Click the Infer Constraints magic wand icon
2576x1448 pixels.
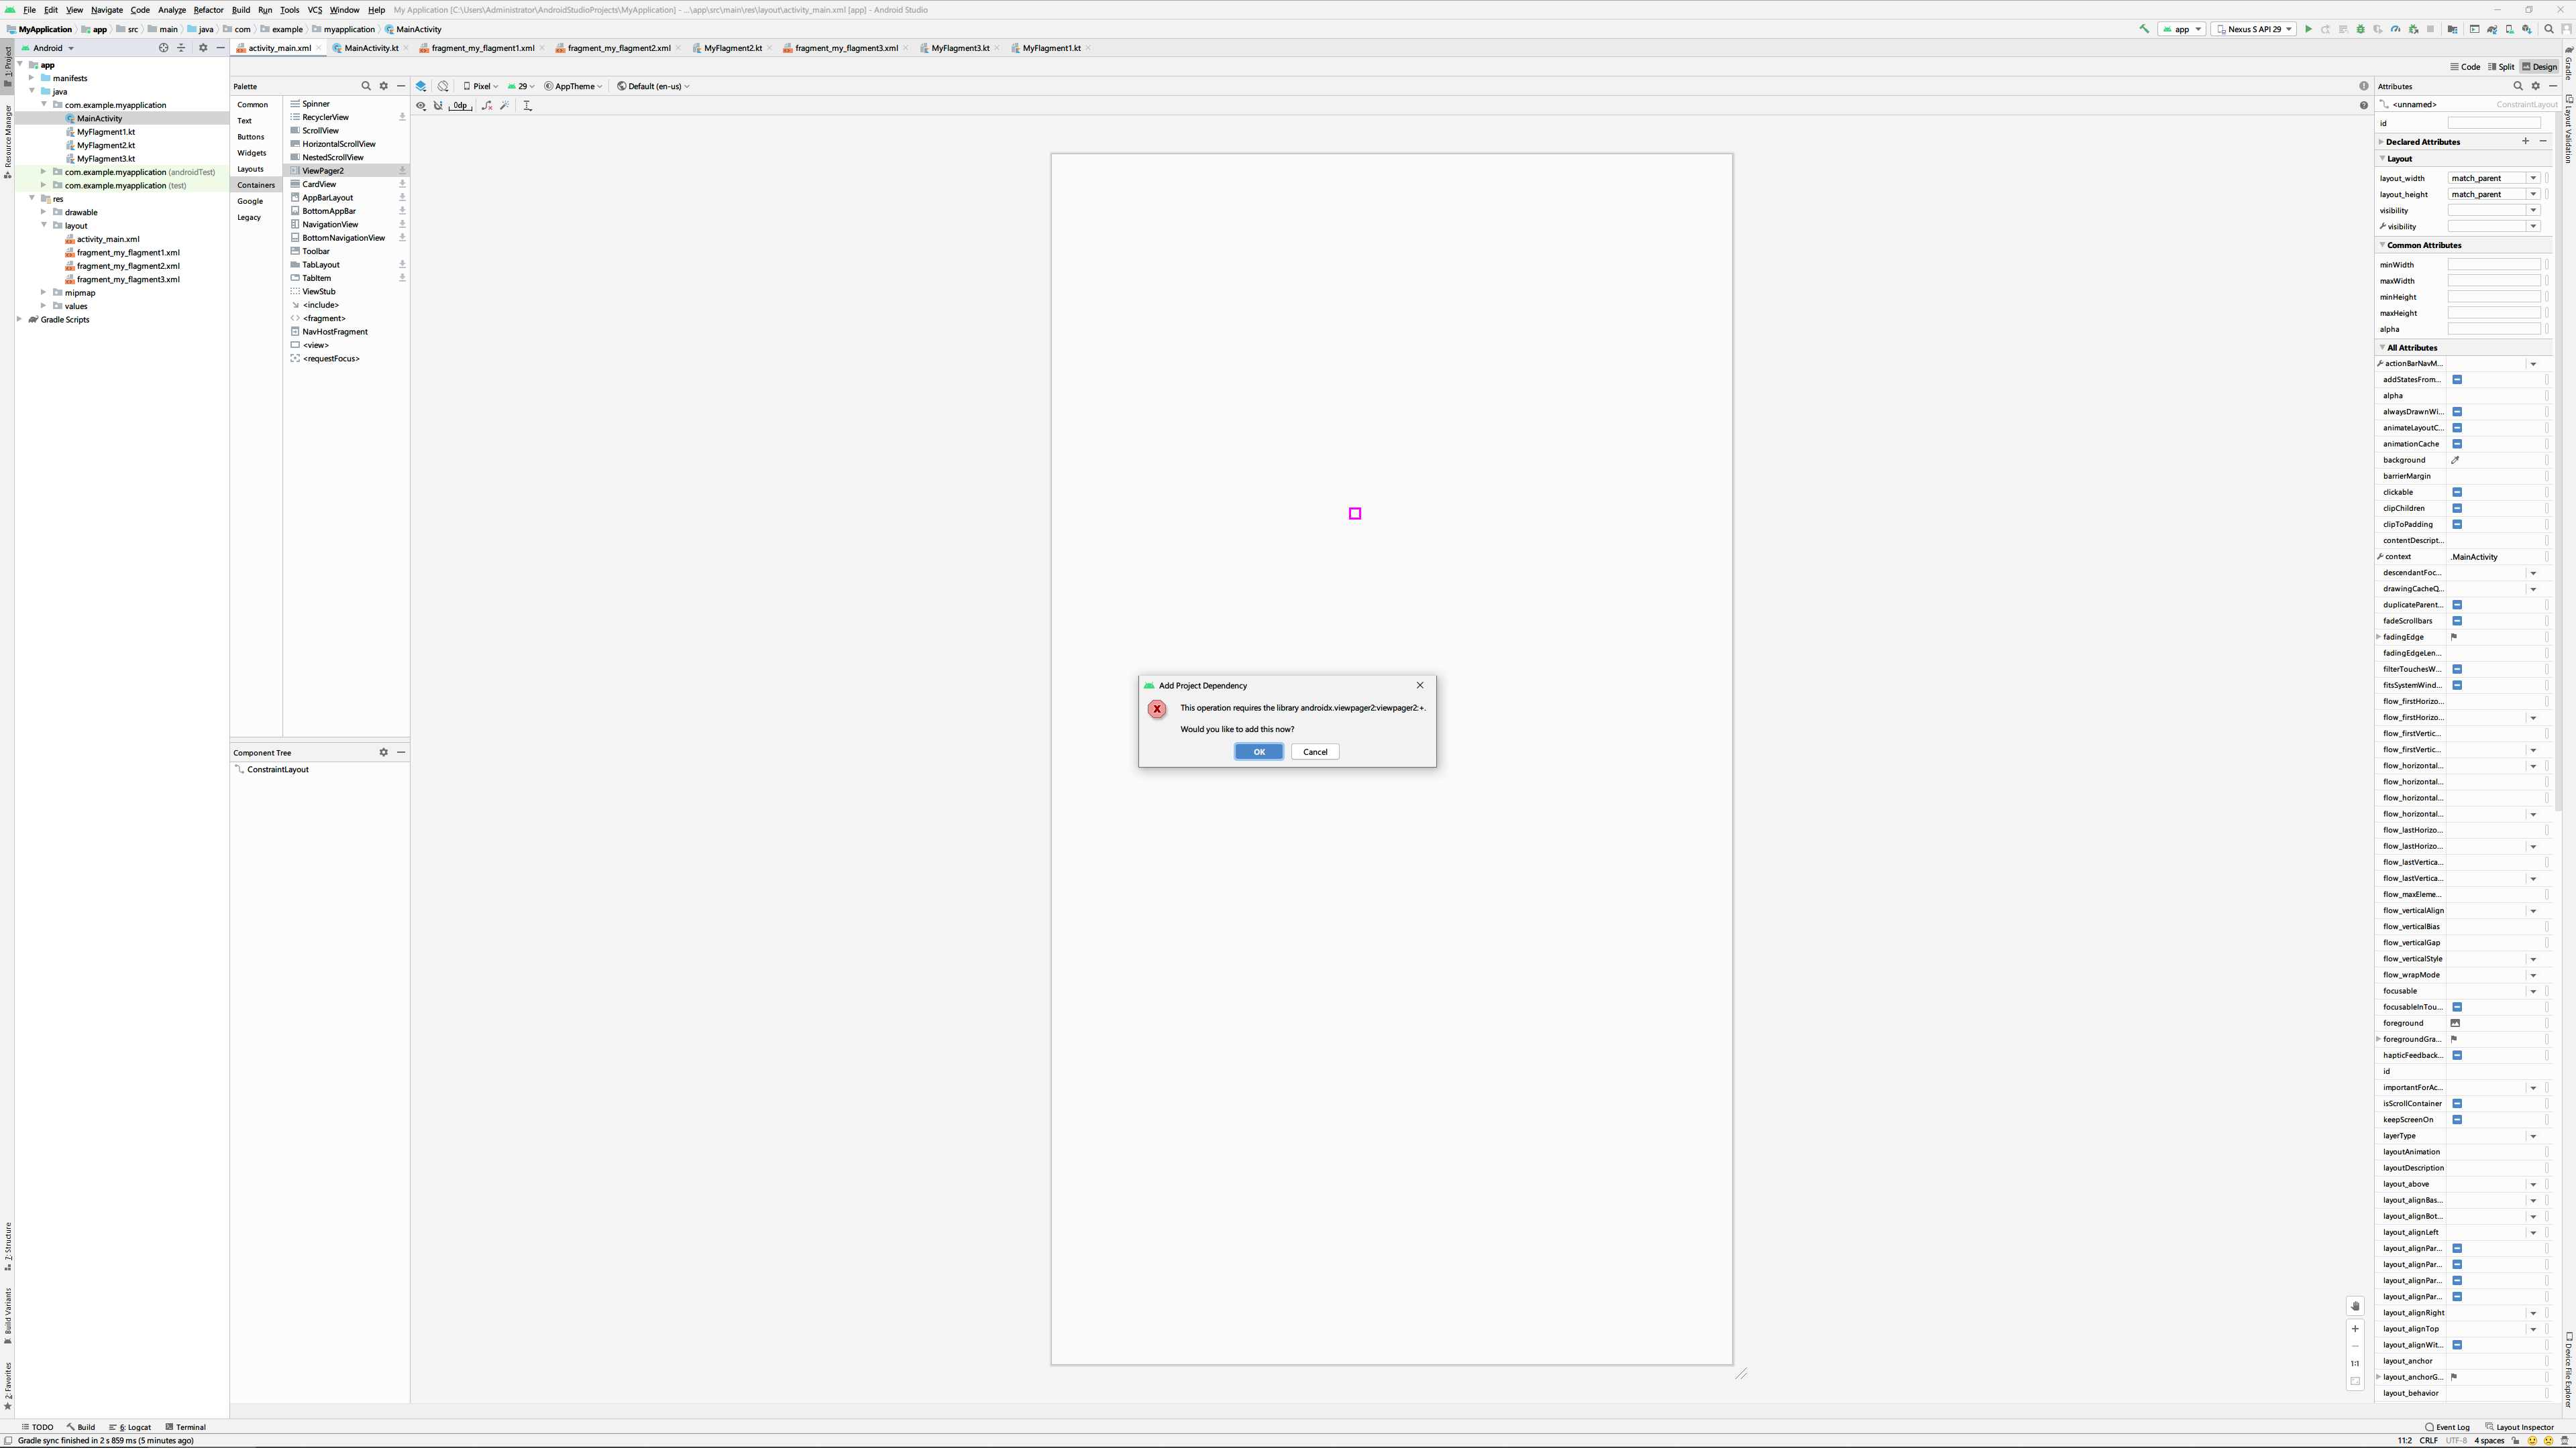505,105
